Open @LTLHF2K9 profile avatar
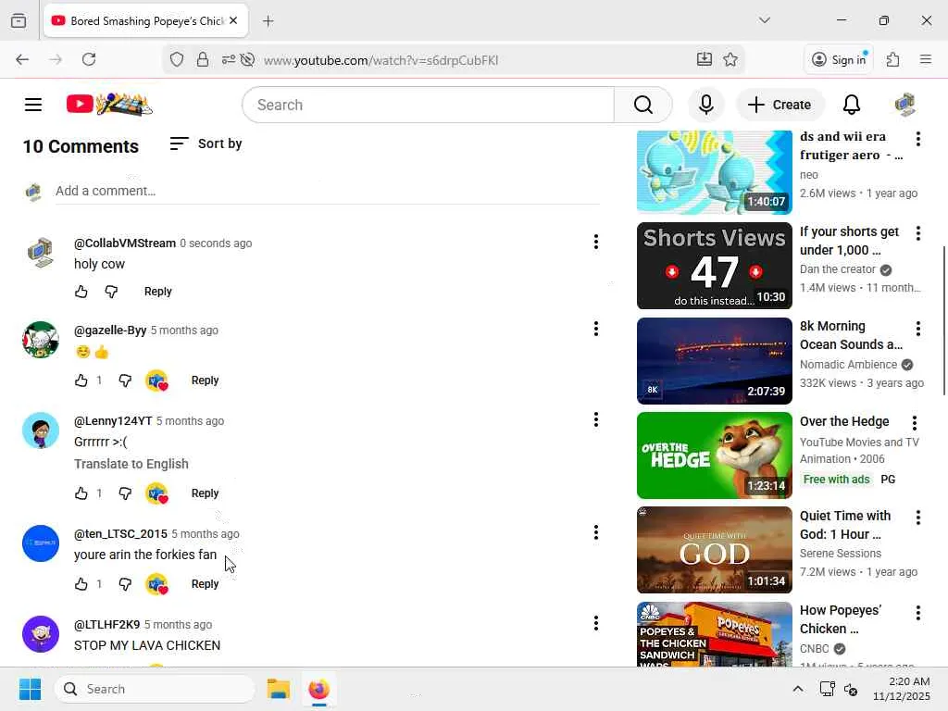This screenshot has width=948, height=711. click(x=41, y=634)
